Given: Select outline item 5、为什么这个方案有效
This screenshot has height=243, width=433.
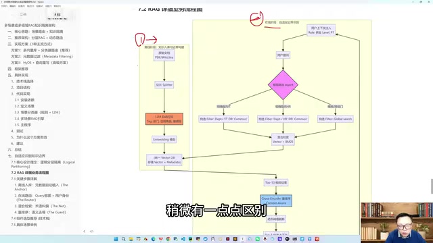Looking at the screenshot, I should tap(29, 138).
